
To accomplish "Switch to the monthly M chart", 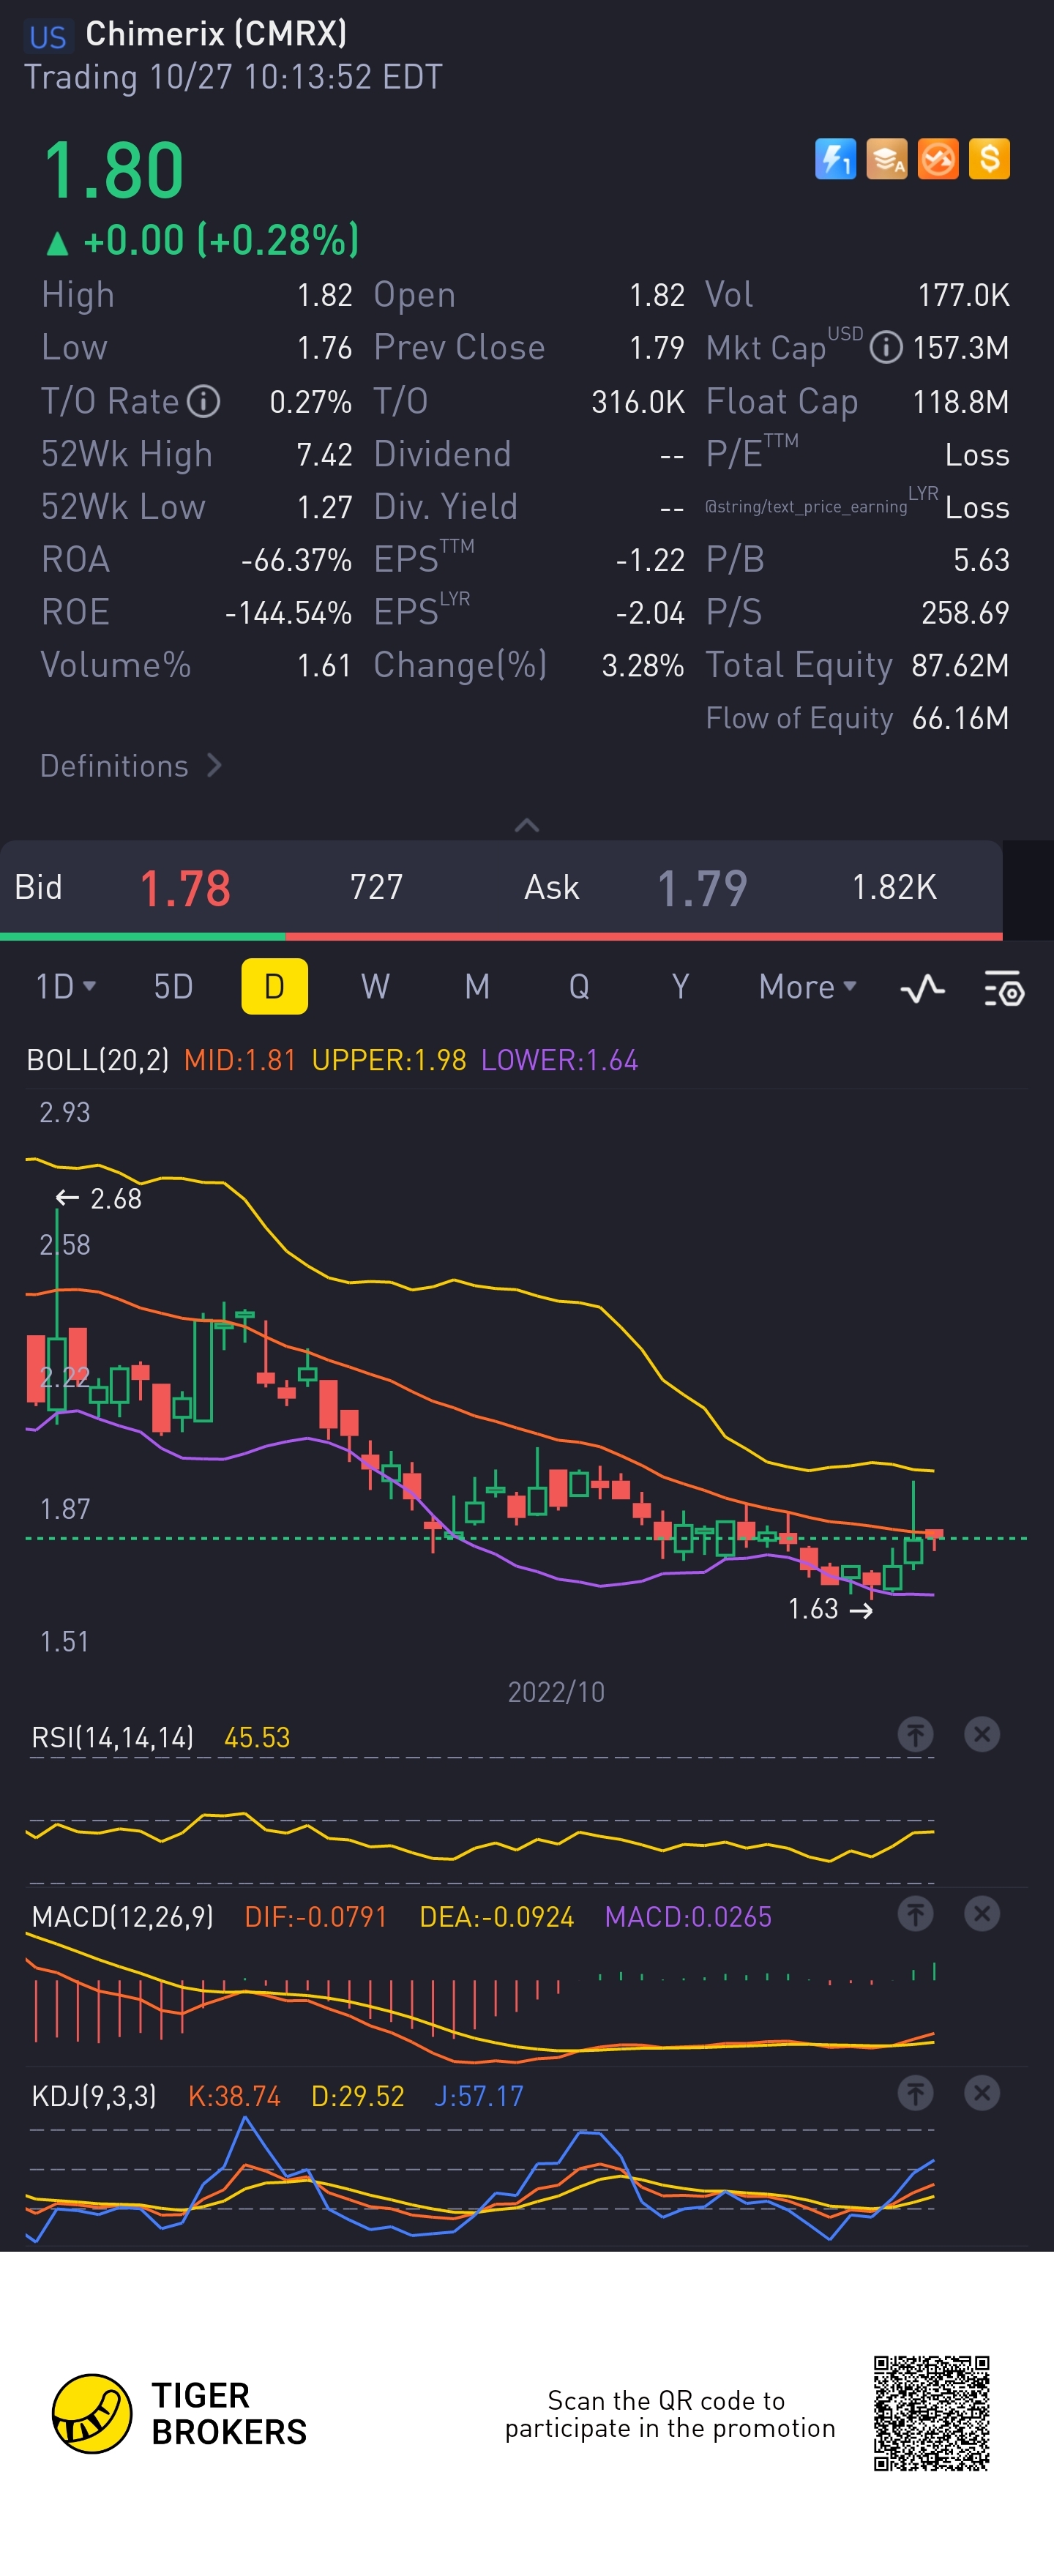I will pyautogui.click(x=477, y=987).
